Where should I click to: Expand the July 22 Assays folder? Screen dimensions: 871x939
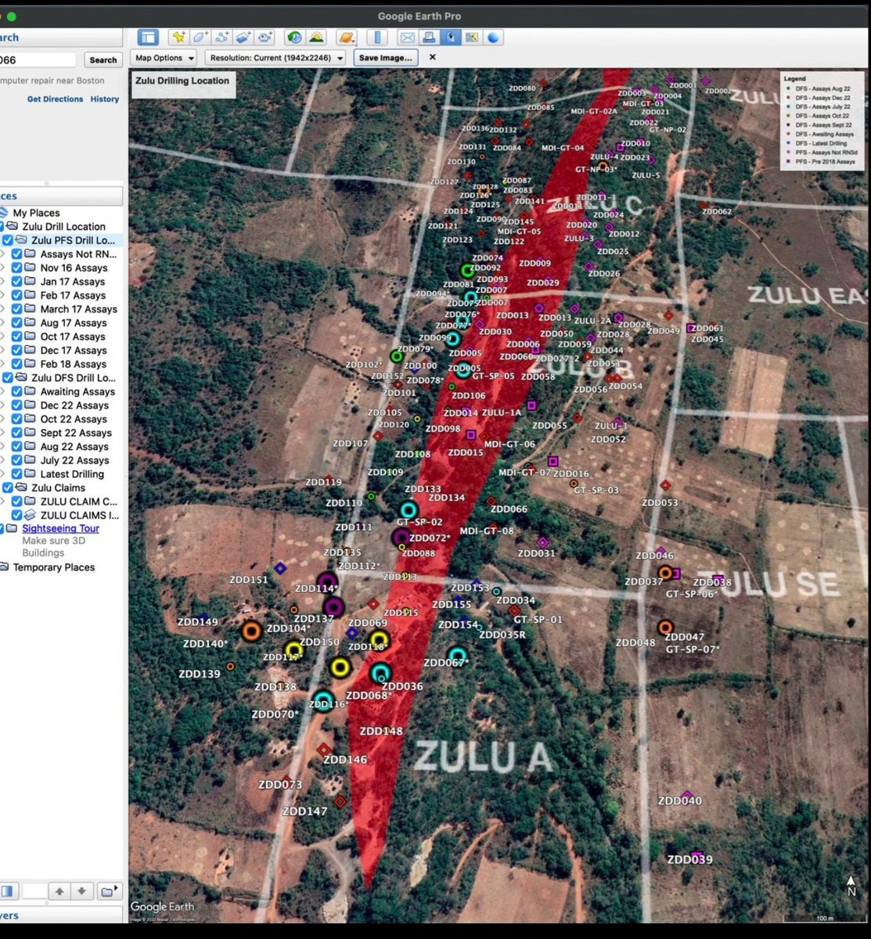(2, 460)
